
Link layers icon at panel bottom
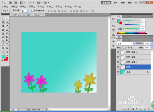[124, 109]
